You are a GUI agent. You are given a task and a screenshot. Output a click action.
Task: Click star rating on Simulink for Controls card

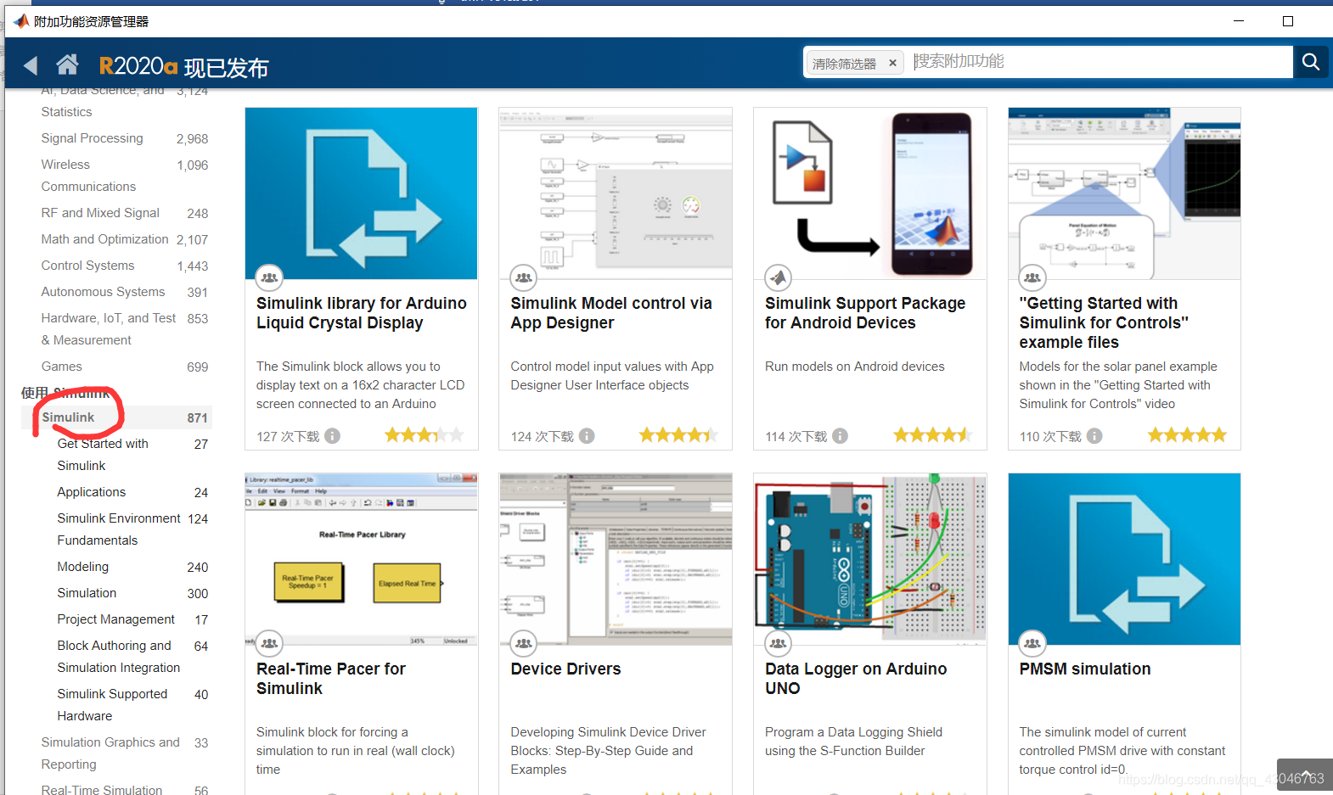(x=1187, y=435)
